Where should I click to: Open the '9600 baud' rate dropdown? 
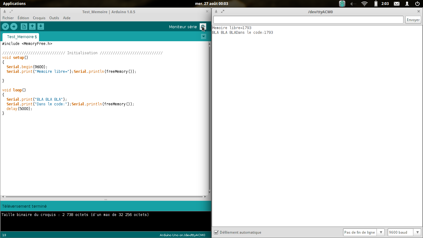click(x=404, y=232)
